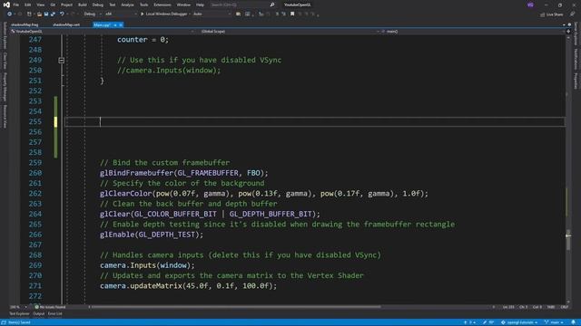Click the vertical scrollbar thumb
This screenshot has height=326, width=581.
tap(568, 240)
